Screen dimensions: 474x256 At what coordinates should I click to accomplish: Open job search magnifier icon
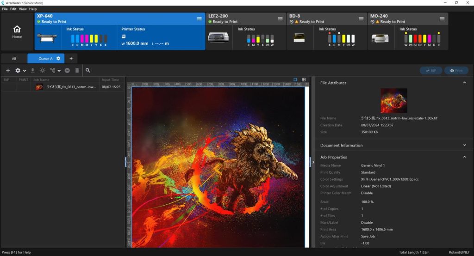click(x=88, y=71)
